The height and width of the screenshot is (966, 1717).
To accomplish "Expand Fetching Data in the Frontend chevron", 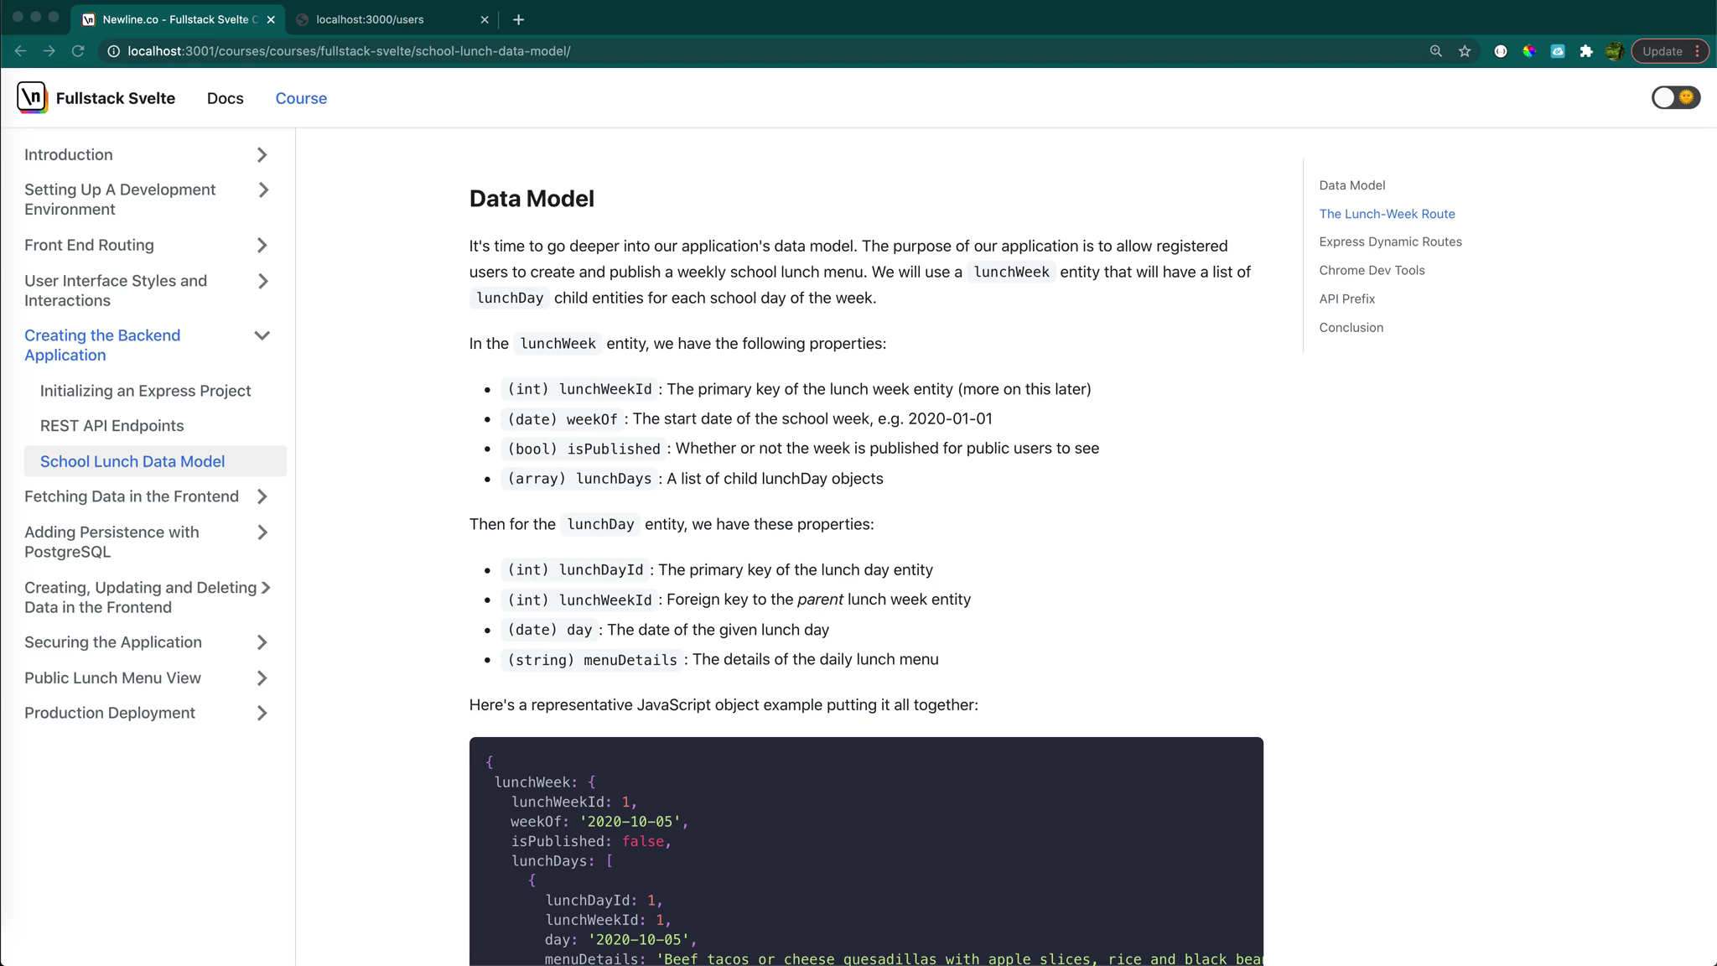I will pos(262,496).
